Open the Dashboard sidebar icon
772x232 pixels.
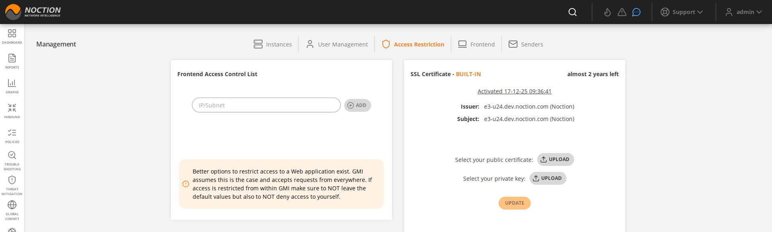pos(12,36)
